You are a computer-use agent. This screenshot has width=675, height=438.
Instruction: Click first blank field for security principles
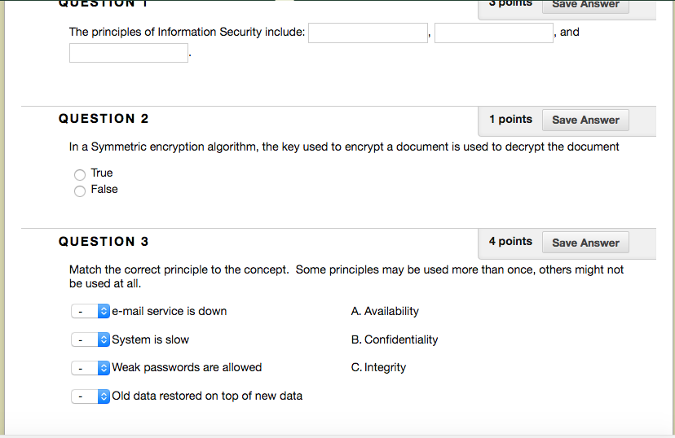tap(368, 33)
